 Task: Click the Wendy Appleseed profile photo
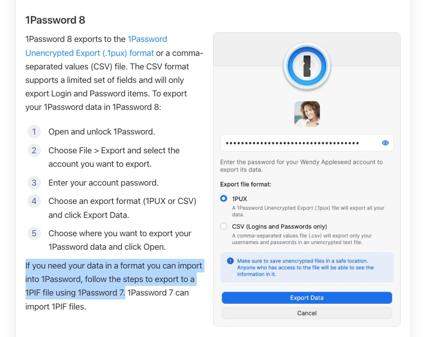[307, 114]
